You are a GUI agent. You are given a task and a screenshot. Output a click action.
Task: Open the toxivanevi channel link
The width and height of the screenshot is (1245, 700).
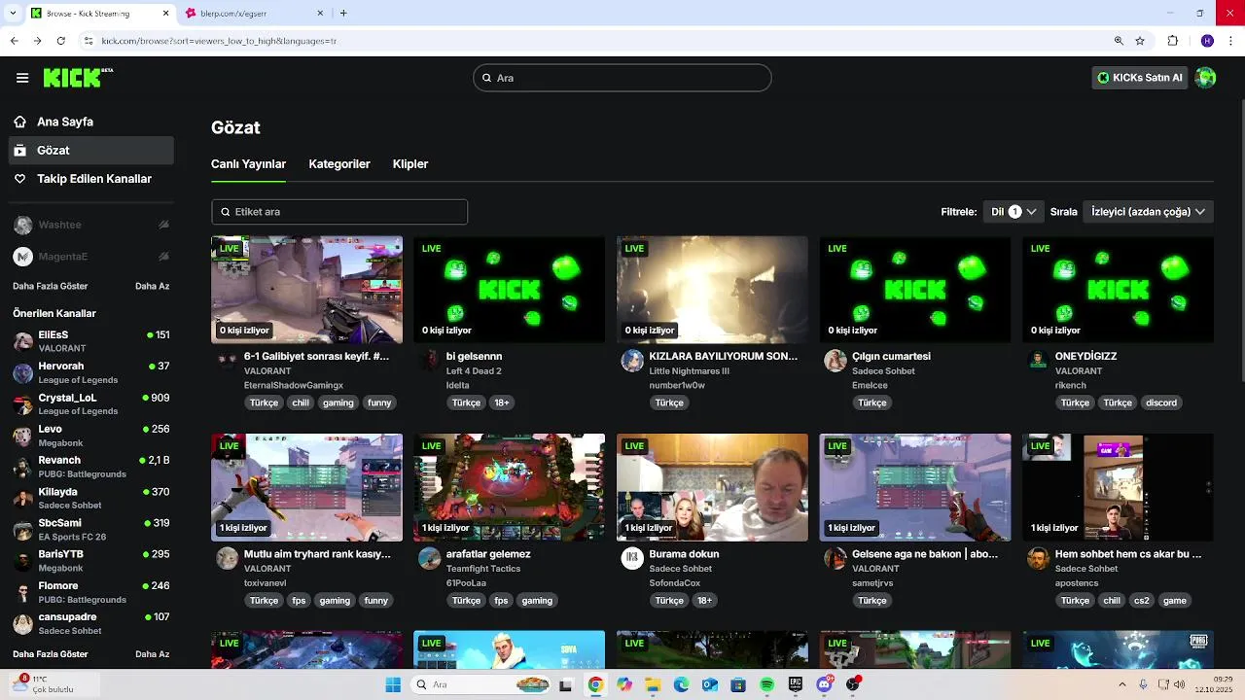[265, 583]
